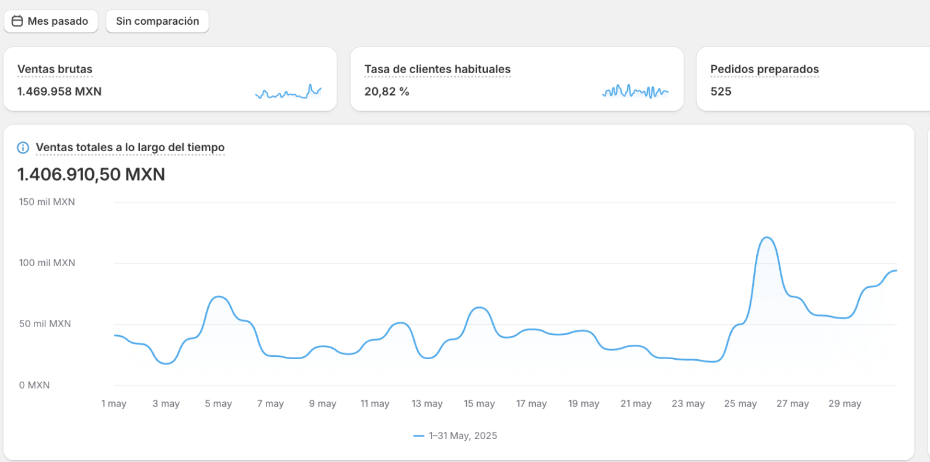
Task: Click the 15 may x-axis label
Action: point(480,404)
